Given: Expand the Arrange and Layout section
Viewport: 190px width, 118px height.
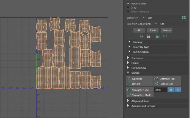Looking at the screenshot, I should (156, 106).
